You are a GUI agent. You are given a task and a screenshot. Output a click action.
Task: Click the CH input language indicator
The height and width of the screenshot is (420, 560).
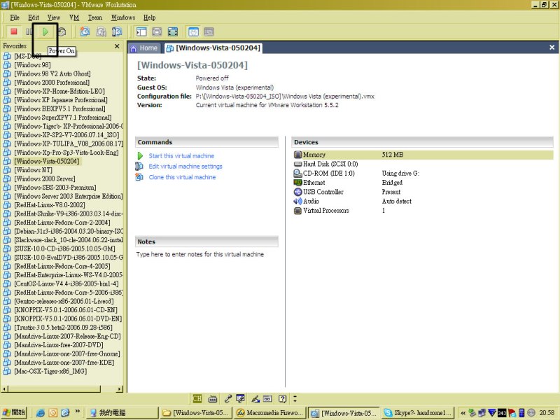pos(197,398)
